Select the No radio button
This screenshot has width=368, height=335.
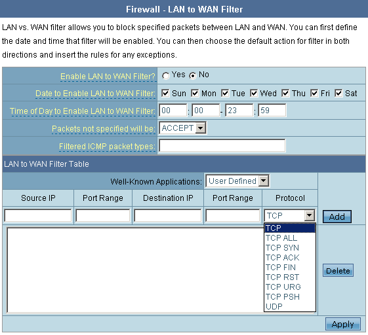193,76
